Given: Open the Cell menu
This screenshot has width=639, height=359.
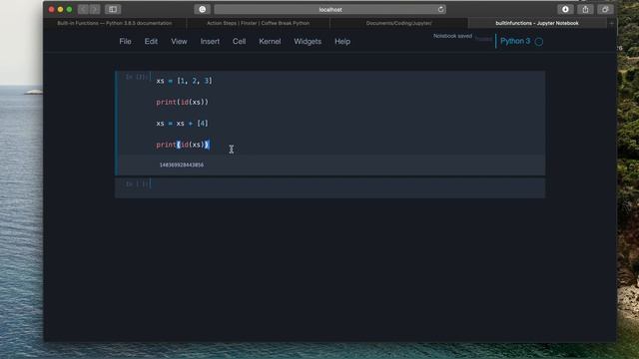Looking at the screenshot, I should (x=239, y=42).
